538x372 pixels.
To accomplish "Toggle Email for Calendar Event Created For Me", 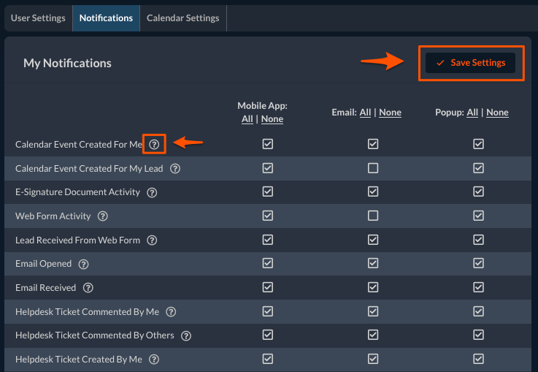I will point(373,144).
